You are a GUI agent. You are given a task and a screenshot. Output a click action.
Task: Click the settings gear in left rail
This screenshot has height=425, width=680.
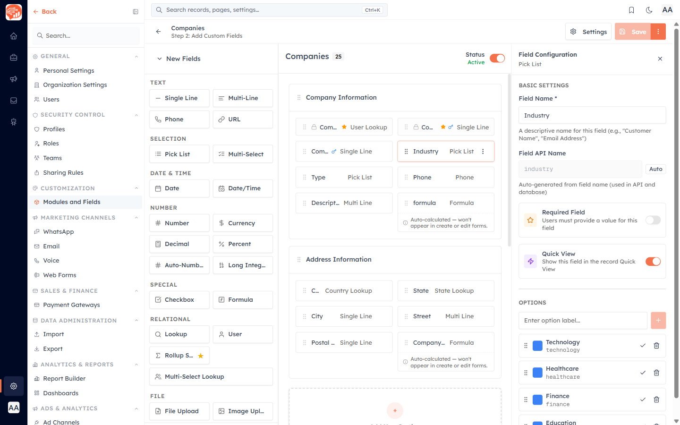click(x=14, y=386)
